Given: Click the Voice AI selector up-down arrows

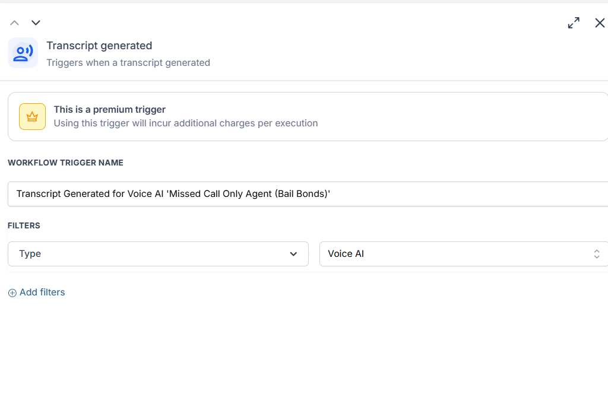Looking at the screenshot, I should point(596,254).
